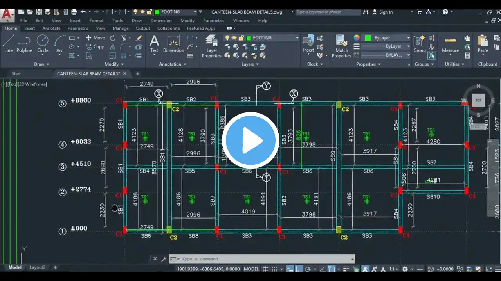501x281 pixels.
Task: Play the video with center play button
Action: [x=250, y=140]
